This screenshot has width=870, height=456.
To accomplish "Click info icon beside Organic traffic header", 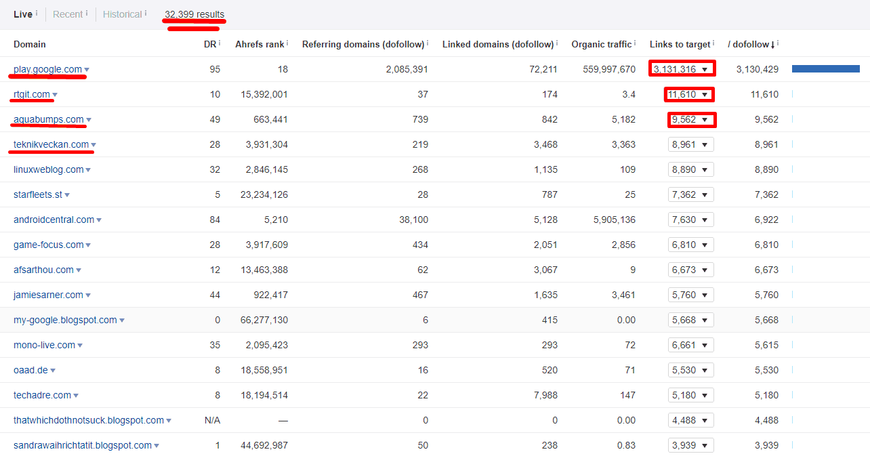I will (x=635, y=43).
